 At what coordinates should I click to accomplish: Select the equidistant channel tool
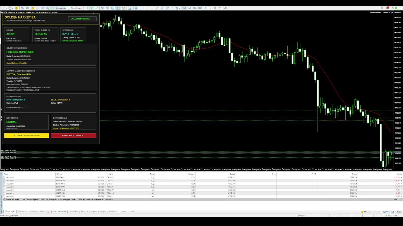tap(162, 8)
